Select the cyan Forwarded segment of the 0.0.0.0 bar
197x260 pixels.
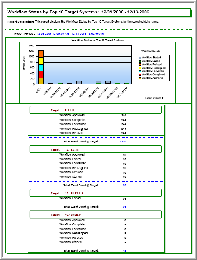coord(41,68)
